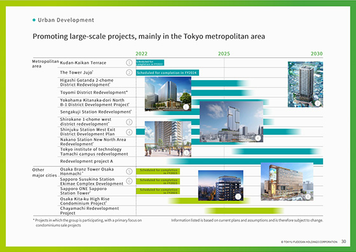The width and height of the screenshot is (356, 252).
Task: Select 'Higashi Gotanda 2-chome District Redevelopment' row
Action: coord(86,83)
